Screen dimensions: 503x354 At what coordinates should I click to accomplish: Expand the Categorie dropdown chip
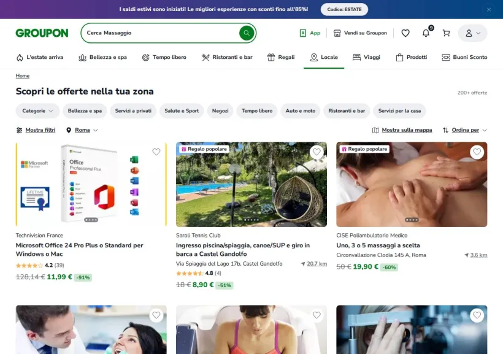tap(37, 110)
